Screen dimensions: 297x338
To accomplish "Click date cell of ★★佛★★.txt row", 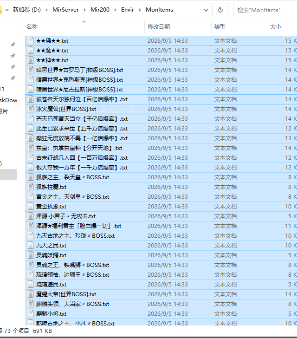I will coord(168,40).
